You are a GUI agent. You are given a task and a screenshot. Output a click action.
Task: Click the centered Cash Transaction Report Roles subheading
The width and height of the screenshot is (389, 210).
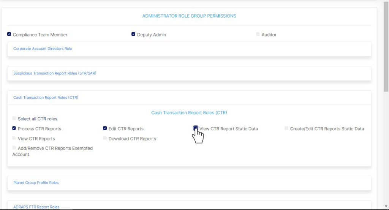189,113
